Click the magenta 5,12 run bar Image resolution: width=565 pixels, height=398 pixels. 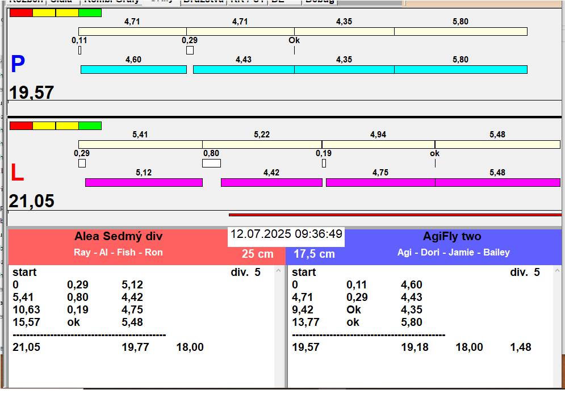pyautogui.click(x=144, y=182)
